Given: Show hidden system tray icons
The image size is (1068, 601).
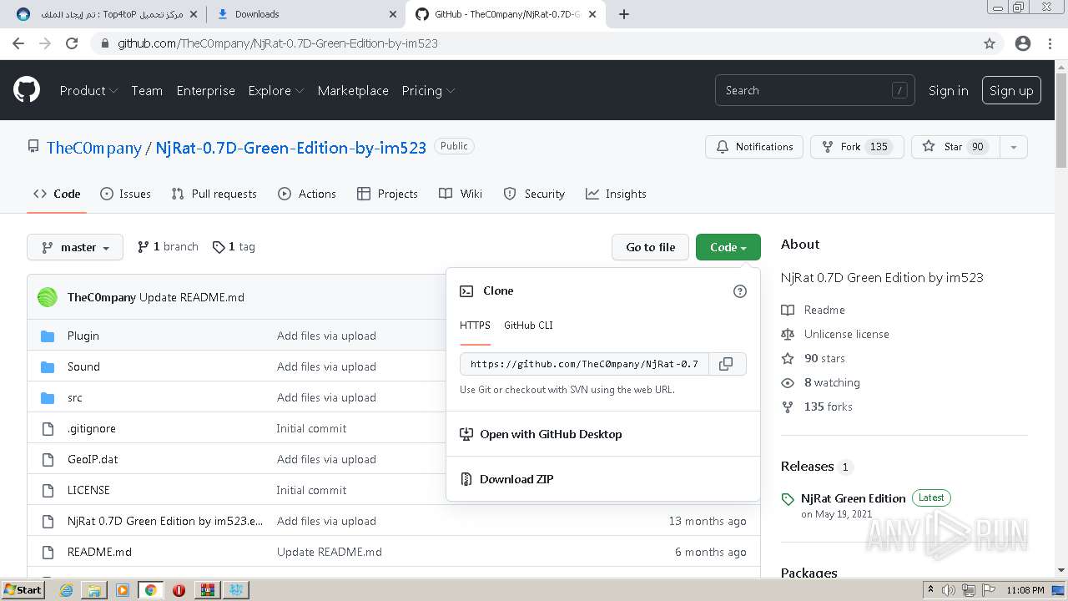Looking at the screenshot, I should pyautogui.click(x=930, y=590).
